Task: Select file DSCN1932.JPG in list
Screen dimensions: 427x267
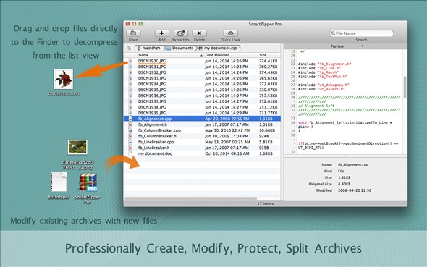Action: point(152,72)
